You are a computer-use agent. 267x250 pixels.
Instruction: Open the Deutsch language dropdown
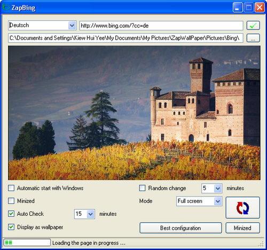[x=72, y=26]
